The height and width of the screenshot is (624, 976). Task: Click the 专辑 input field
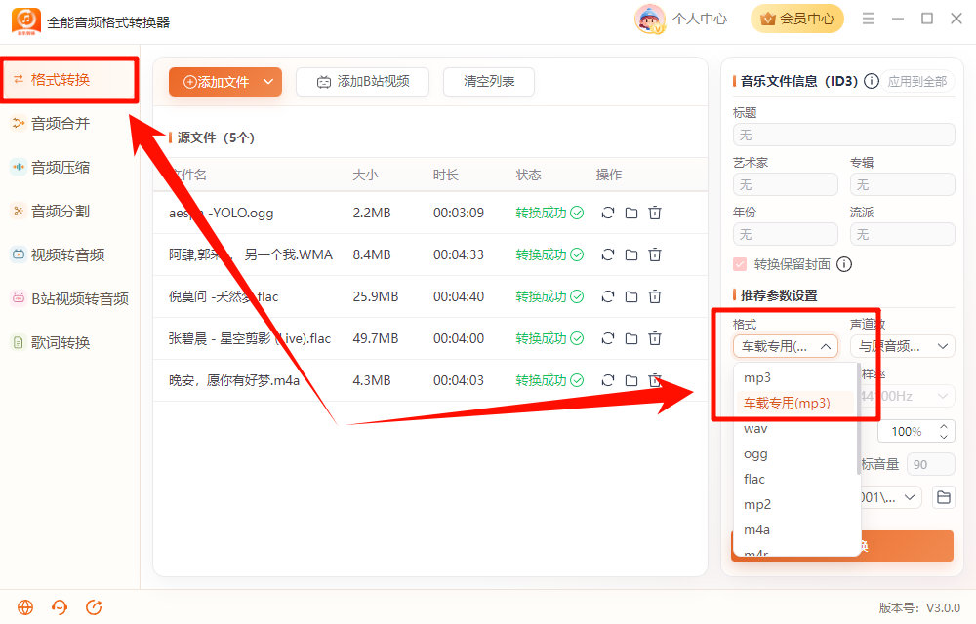pyautogui.click(x=903, y=184)
